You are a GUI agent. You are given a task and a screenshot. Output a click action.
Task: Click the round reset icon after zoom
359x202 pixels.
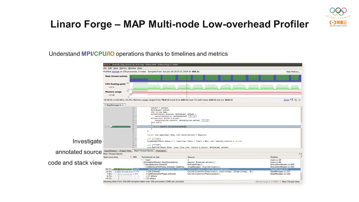[300, 100]
